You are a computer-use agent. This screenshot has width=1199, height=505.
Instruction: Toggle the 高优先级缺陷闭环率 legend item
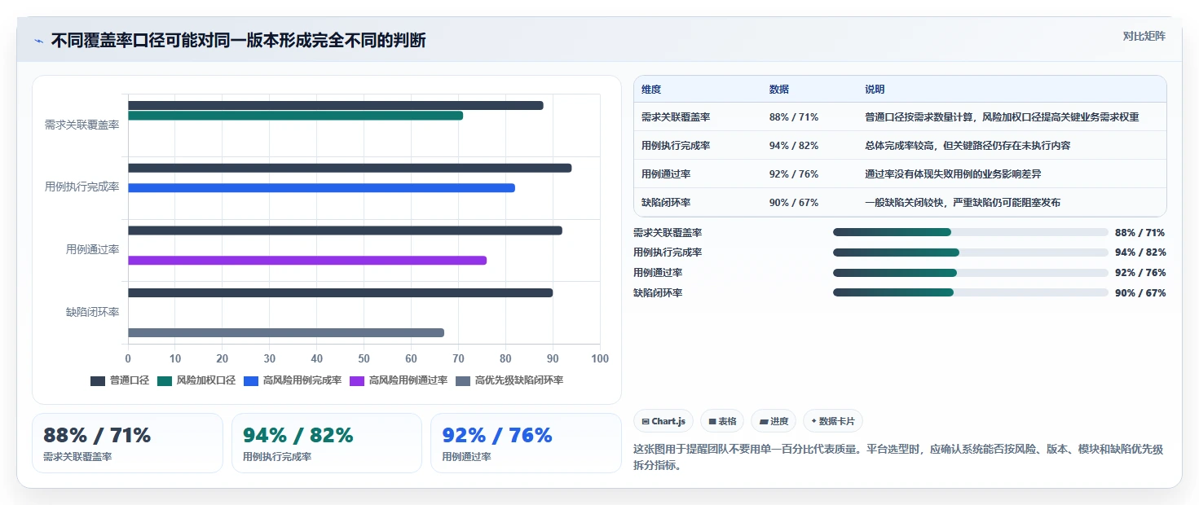509,380
